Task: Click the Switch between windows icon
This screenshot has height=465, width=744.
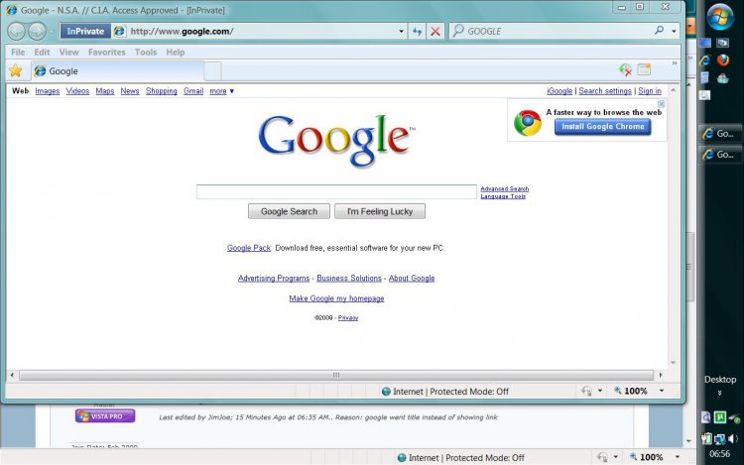Action: [722, 43]
